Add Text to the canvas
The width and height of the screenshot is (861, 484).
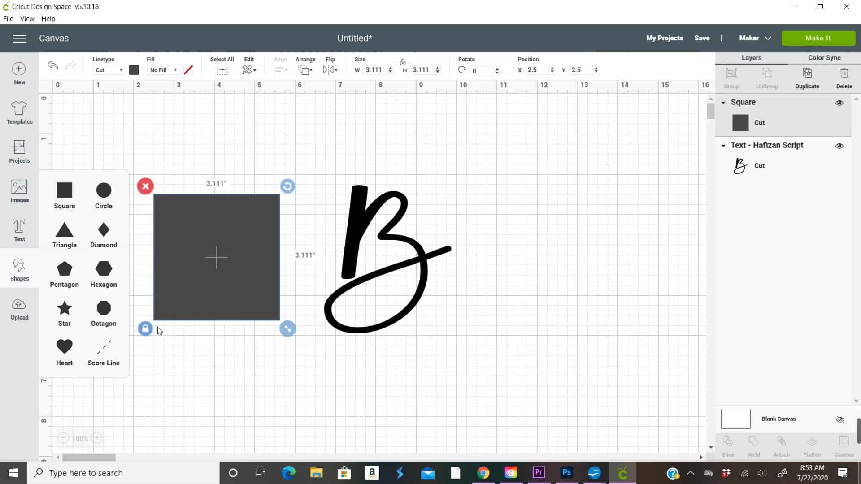tap(19, 230)
